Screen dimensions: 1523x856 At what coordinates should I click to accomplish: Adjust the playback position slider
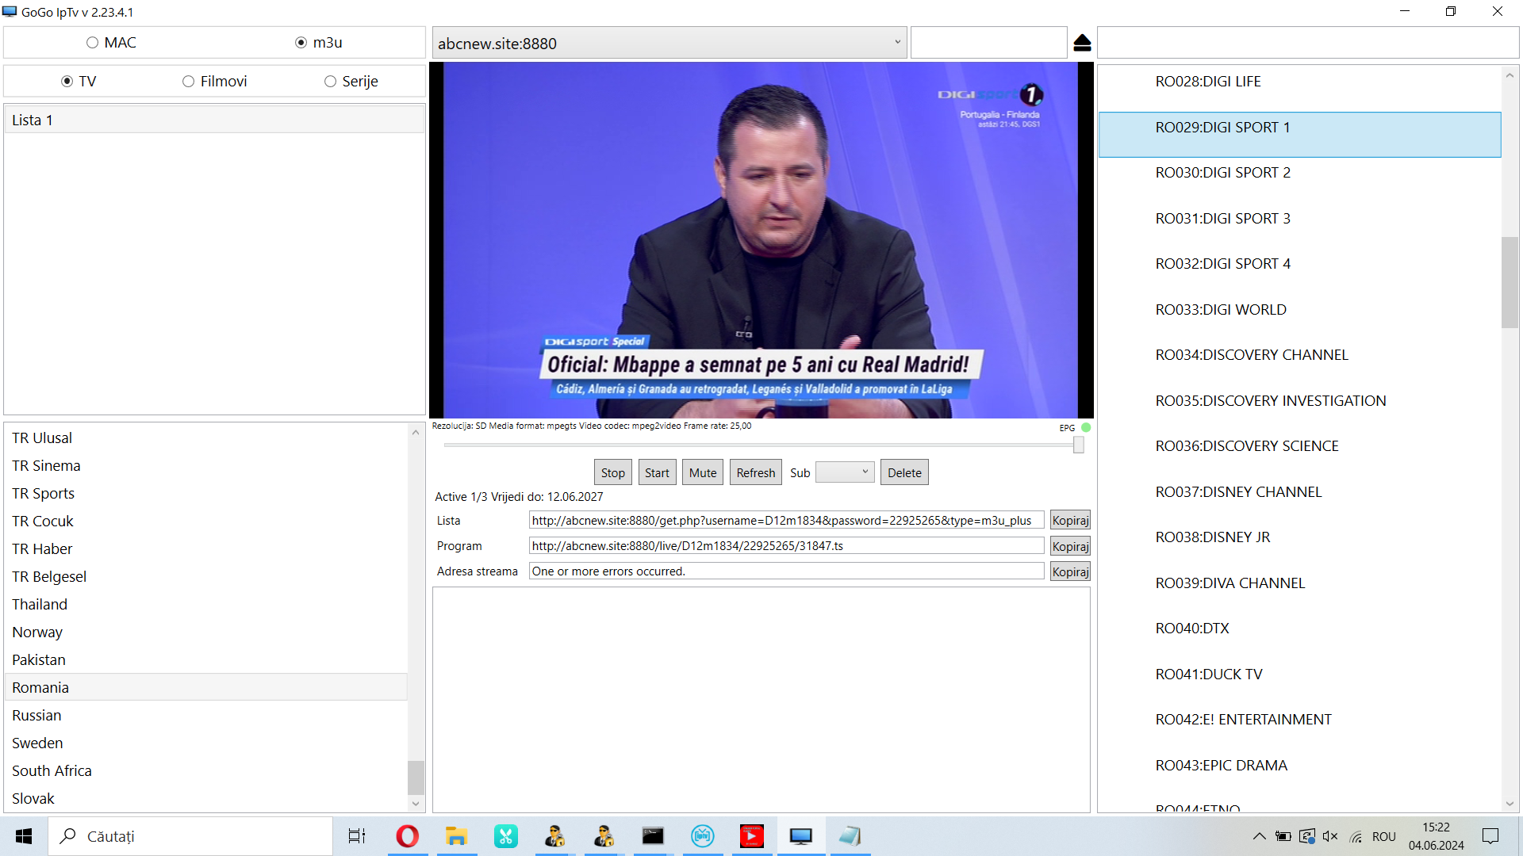[1079, 445]
